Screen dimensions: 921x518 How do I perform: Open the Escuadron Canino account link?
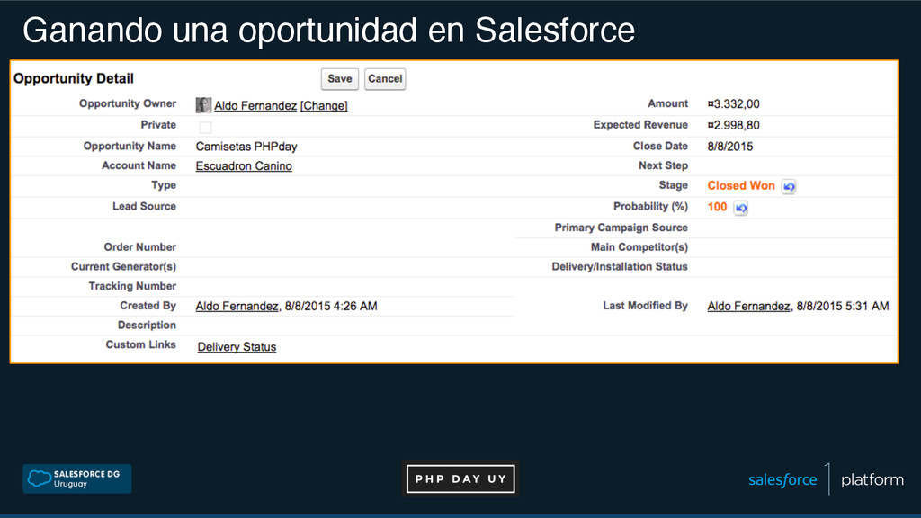click(244, 166)
